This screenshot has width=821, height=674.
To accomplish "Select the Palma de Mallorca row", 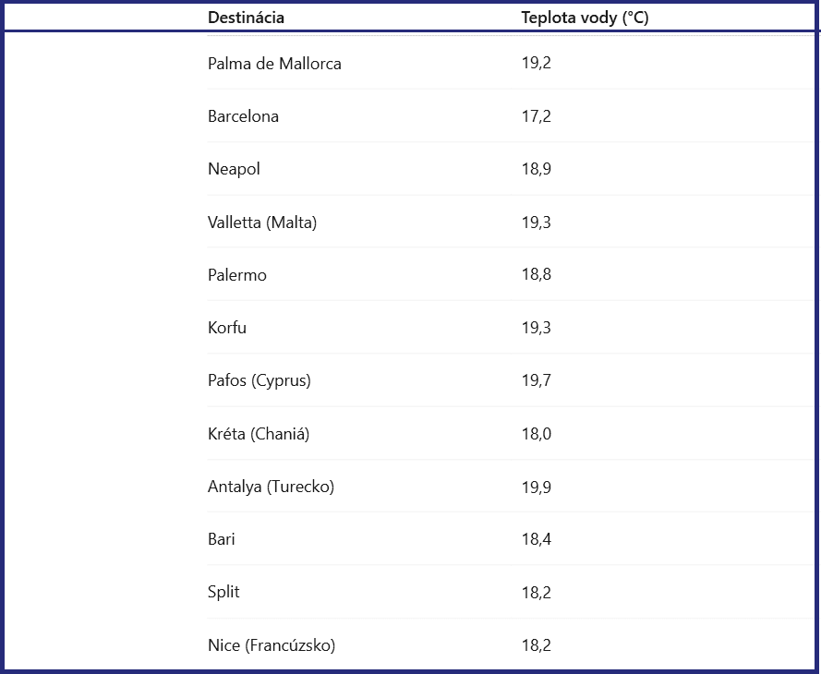I will (x=510, y=64).
